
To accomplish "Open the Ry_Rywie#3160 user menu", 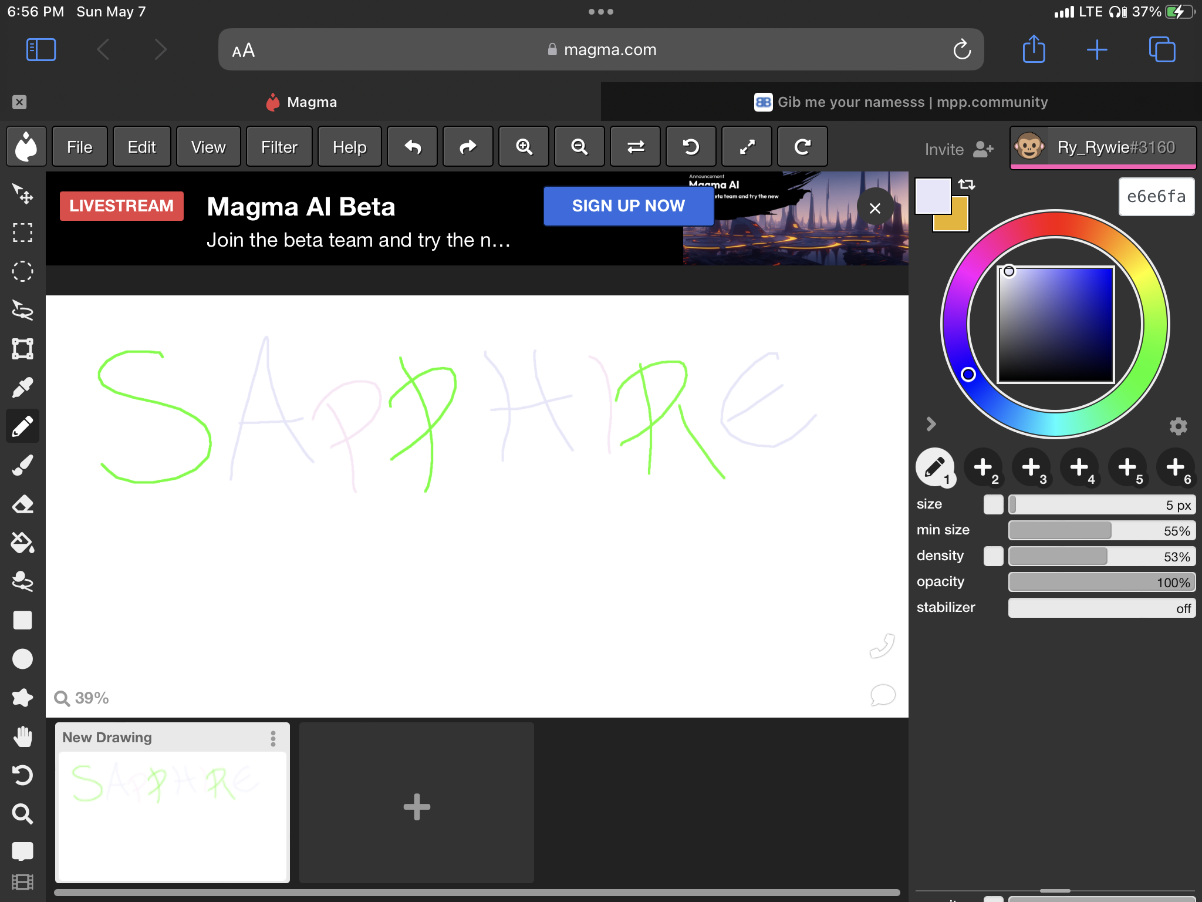I will coord(1103,147).
